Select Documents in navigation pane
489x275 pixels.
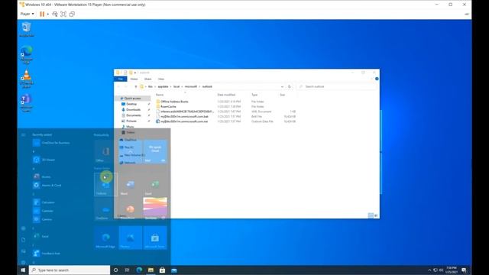(133, 115)
